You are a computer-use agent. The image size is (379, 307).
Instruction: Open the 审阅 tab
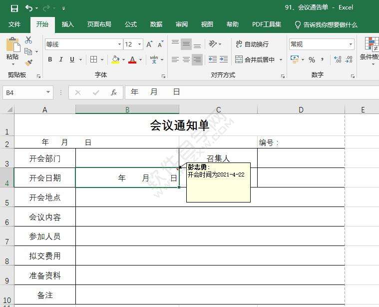(x=182, y=24)
